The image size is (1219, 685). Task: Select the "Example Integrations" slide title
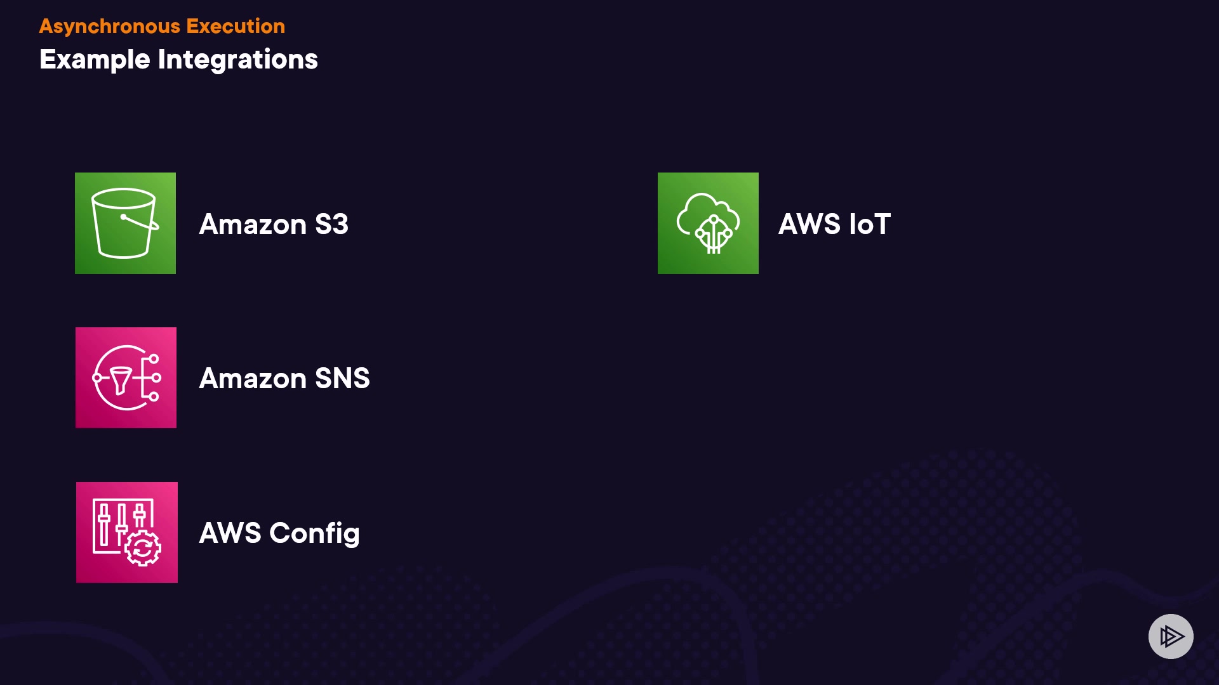coord(178,60)
